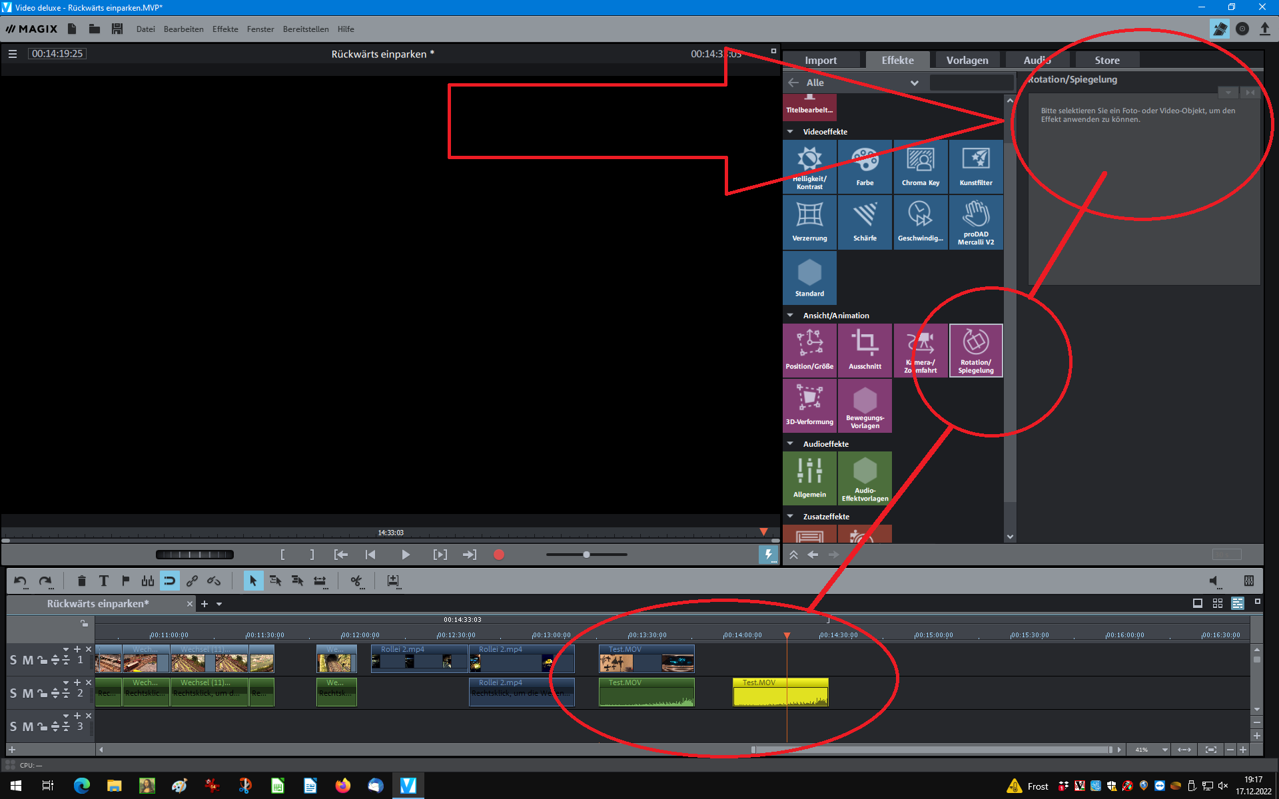Collapse the Zusatzeffekte section
Screen dimensions: 1279x799
click(x=790, y=517)
